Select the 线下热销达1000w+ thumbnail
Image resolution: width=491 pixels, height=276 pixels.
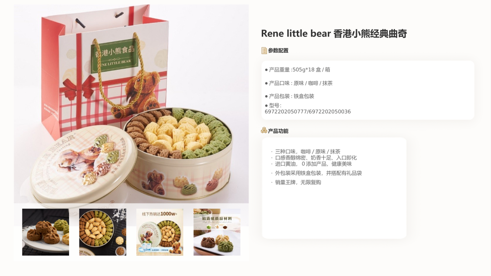[x=160, y=232]
